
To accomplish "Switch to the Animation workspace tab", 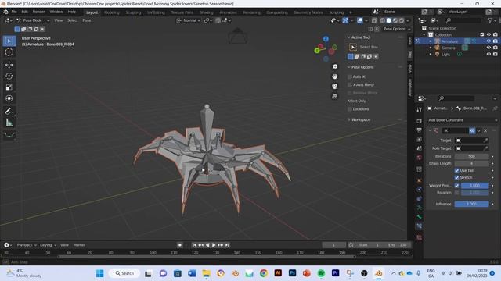I will pyautogui.click(x=228, y=12).
